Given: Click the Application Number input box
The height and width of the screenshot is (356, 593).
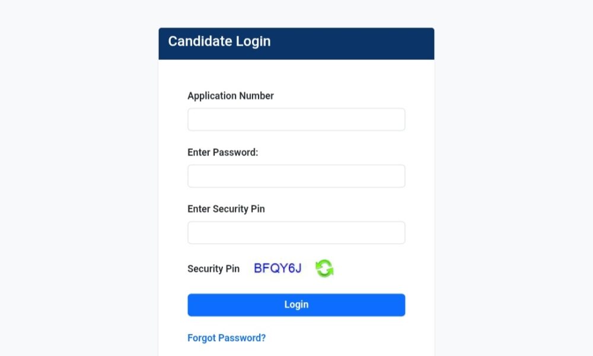Looking at the screenshot, I should click(296, 119).
